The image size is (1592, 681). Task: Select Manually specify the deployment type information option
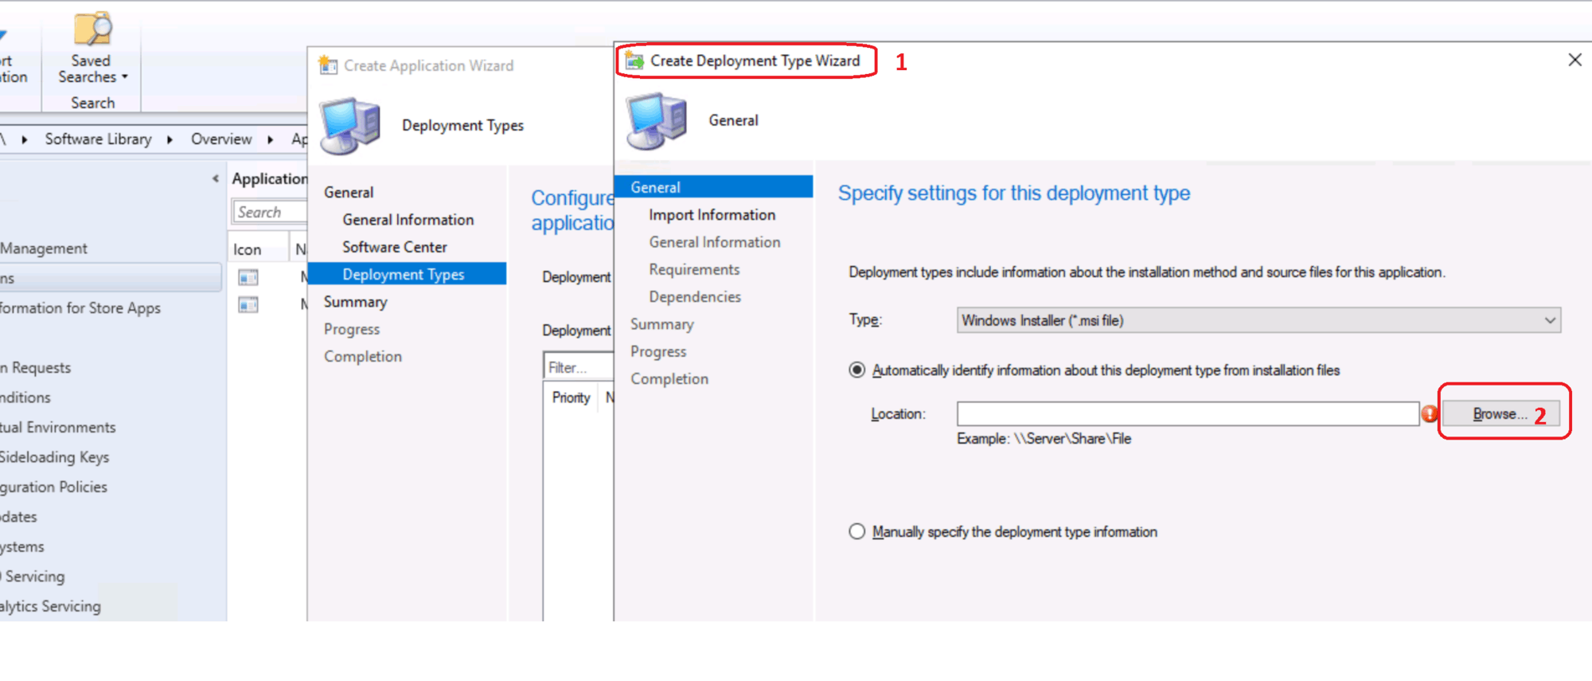pos(856,531)
